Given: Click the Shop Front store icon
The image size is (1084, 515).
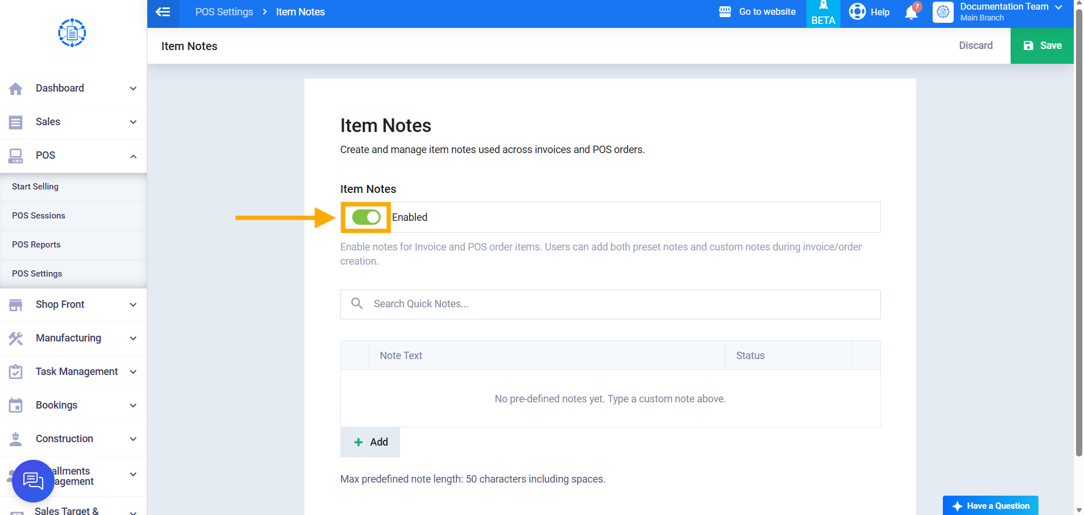Looking at the screenshot, I should click(16, 305).
